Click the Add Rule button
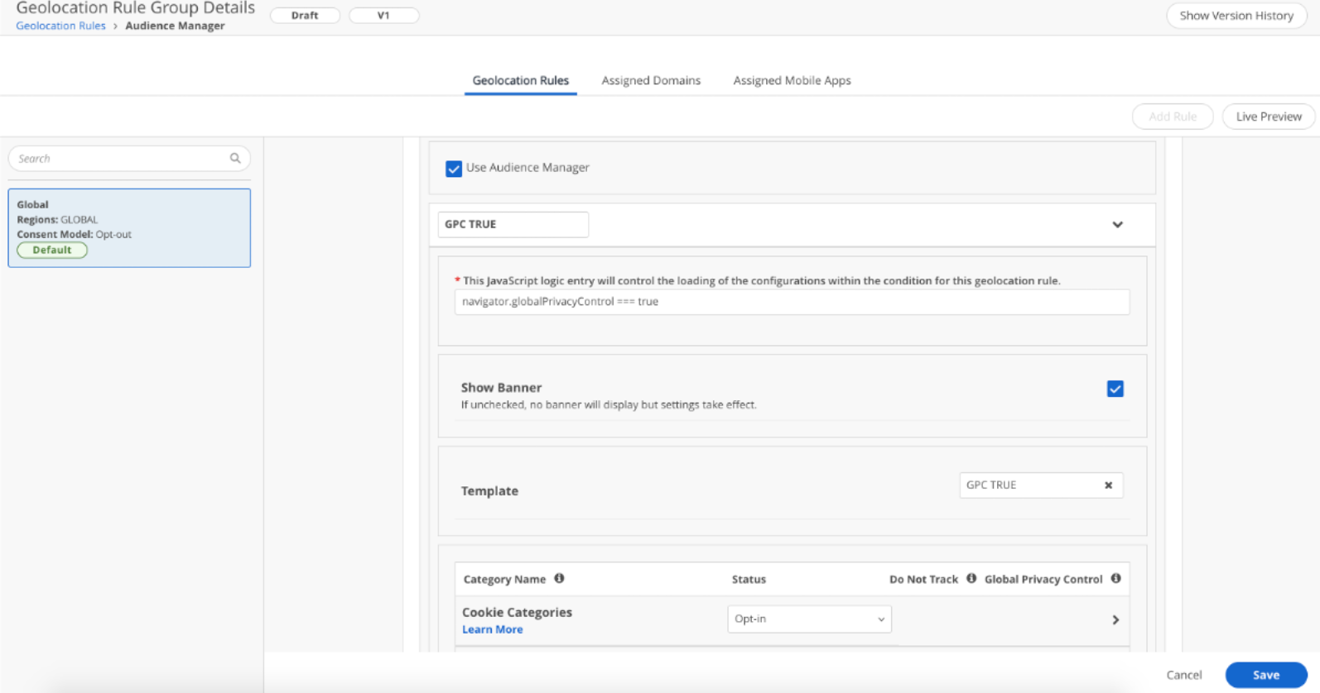Screen dimensions: 1320x693 pos(1173,117)
